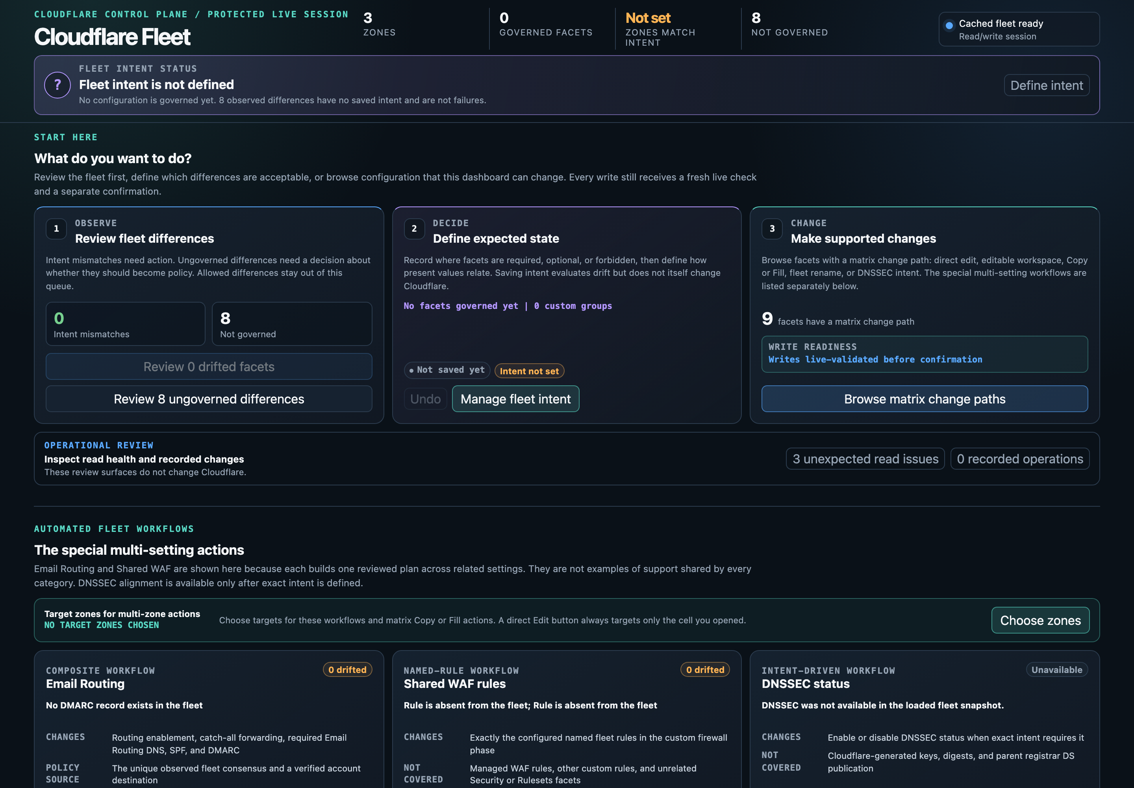The image size is (1134, 788).
Task: Click step 1 Observe number badge
Action: pyautogui.click(x=56, y=229)
